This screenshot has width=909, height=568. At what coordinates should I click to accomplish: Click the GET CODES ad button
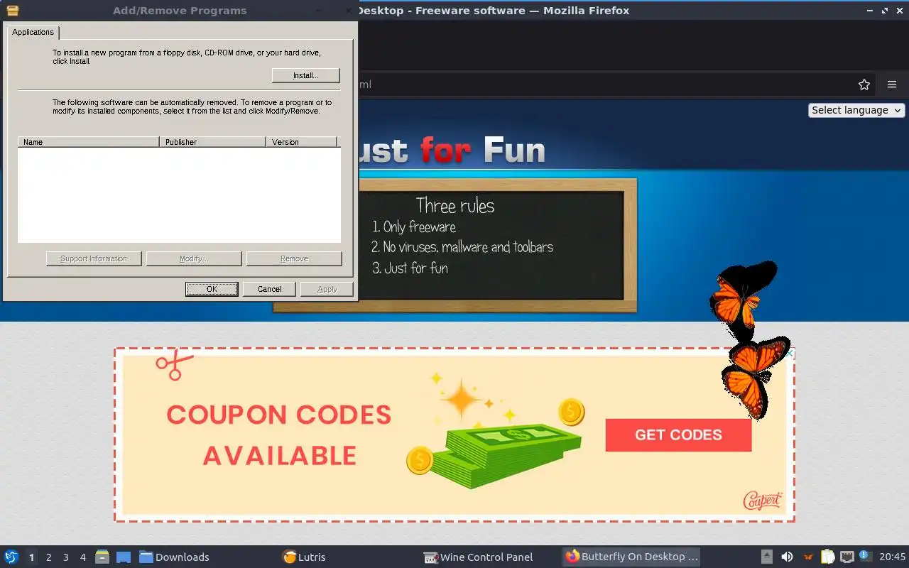(x=678, y=435)
